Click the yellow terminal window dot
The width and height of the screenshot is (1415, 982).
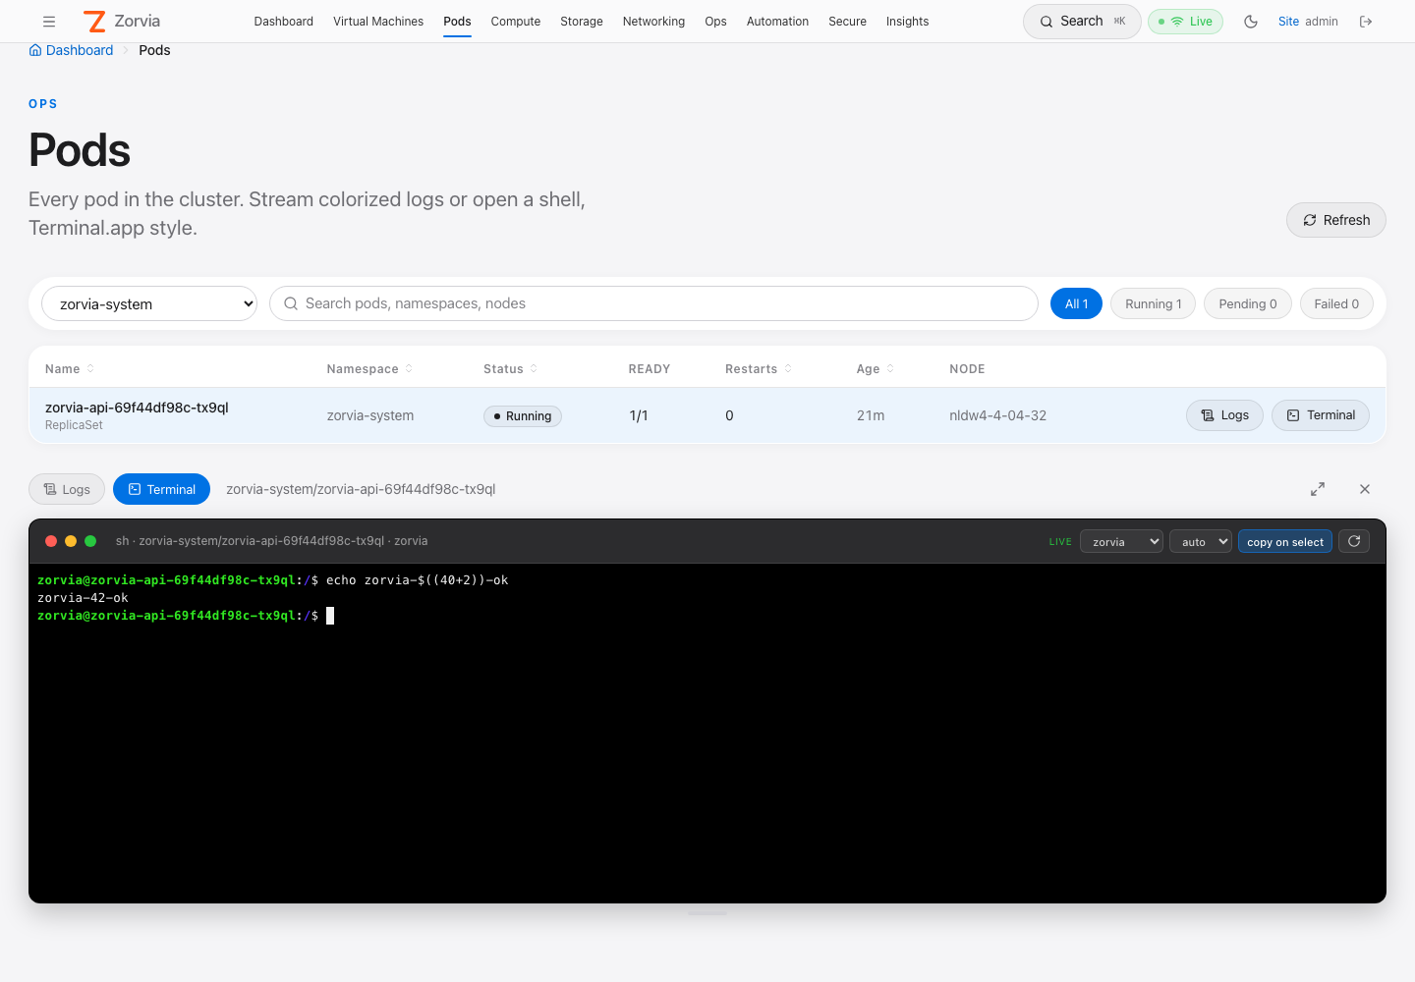coord(71,541)
